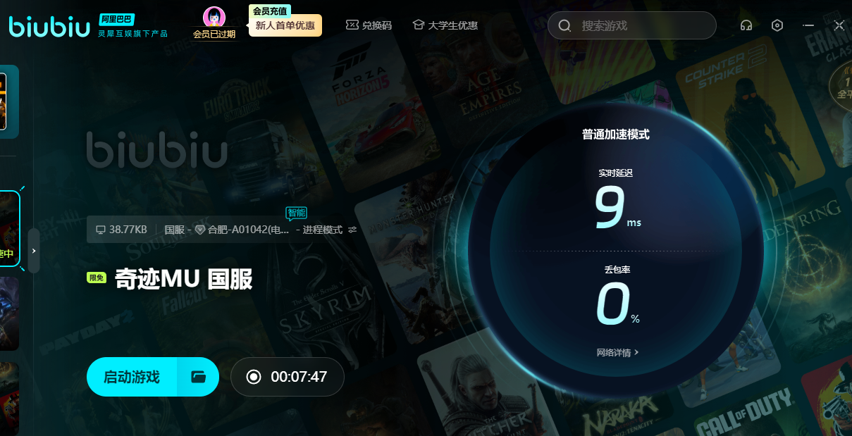Open the 新人首单优惠 recharge offer
Image resolution: width=852 pixels, height=436 pixels.
(x=285, y=25)
